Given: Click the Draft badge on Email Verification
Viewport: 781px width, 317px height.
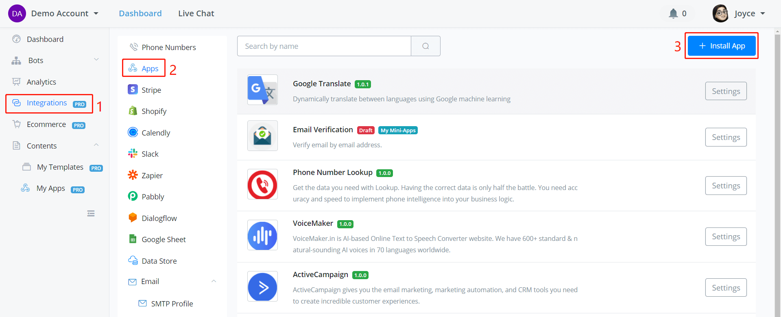Looking at the screenshot, I should coord(366,130).
